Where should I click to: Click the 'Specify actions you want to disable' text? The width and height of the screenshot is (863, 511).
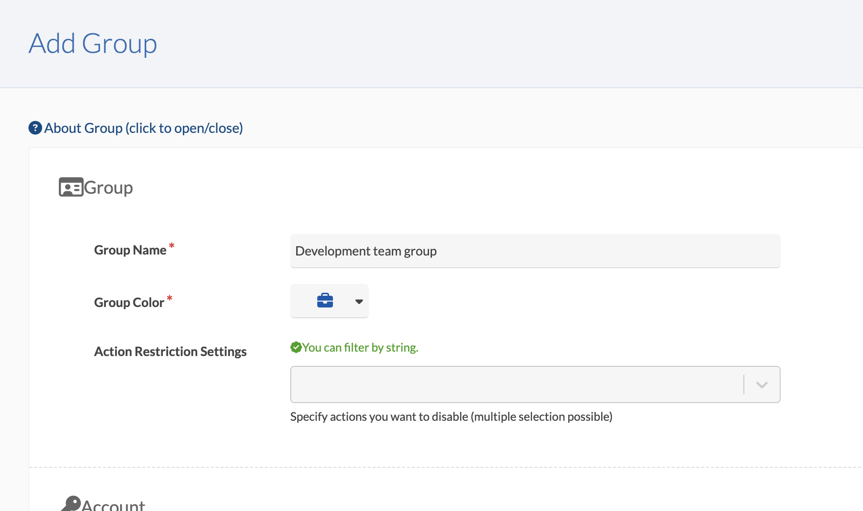tap(451, 417)
